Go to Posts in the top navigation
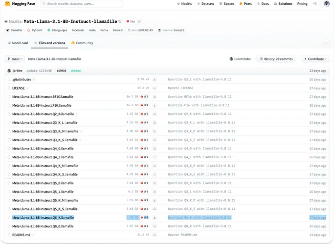The image size is (335, 244). pyautogui.click(x=246, y=3)
